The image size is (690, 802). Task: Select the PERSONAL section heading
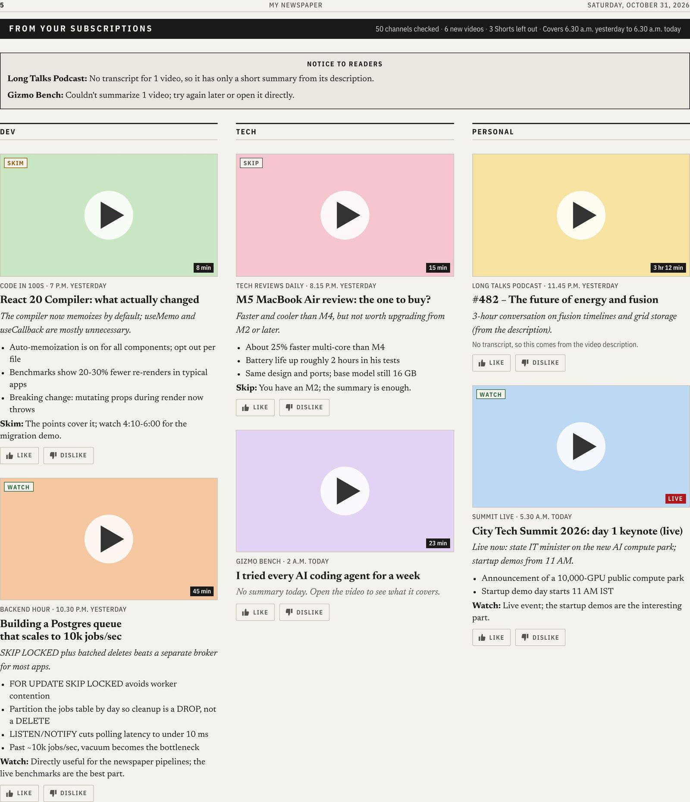click(x=493, y=132)
